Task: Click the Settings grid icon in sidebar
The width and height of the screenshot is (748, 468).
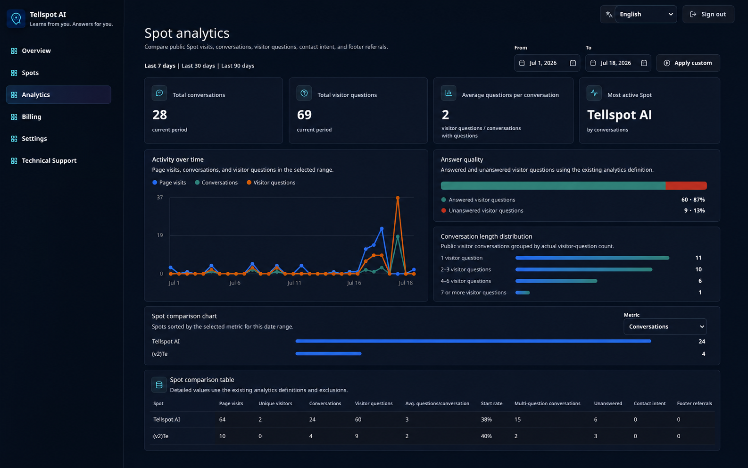Action: [14, 139]
